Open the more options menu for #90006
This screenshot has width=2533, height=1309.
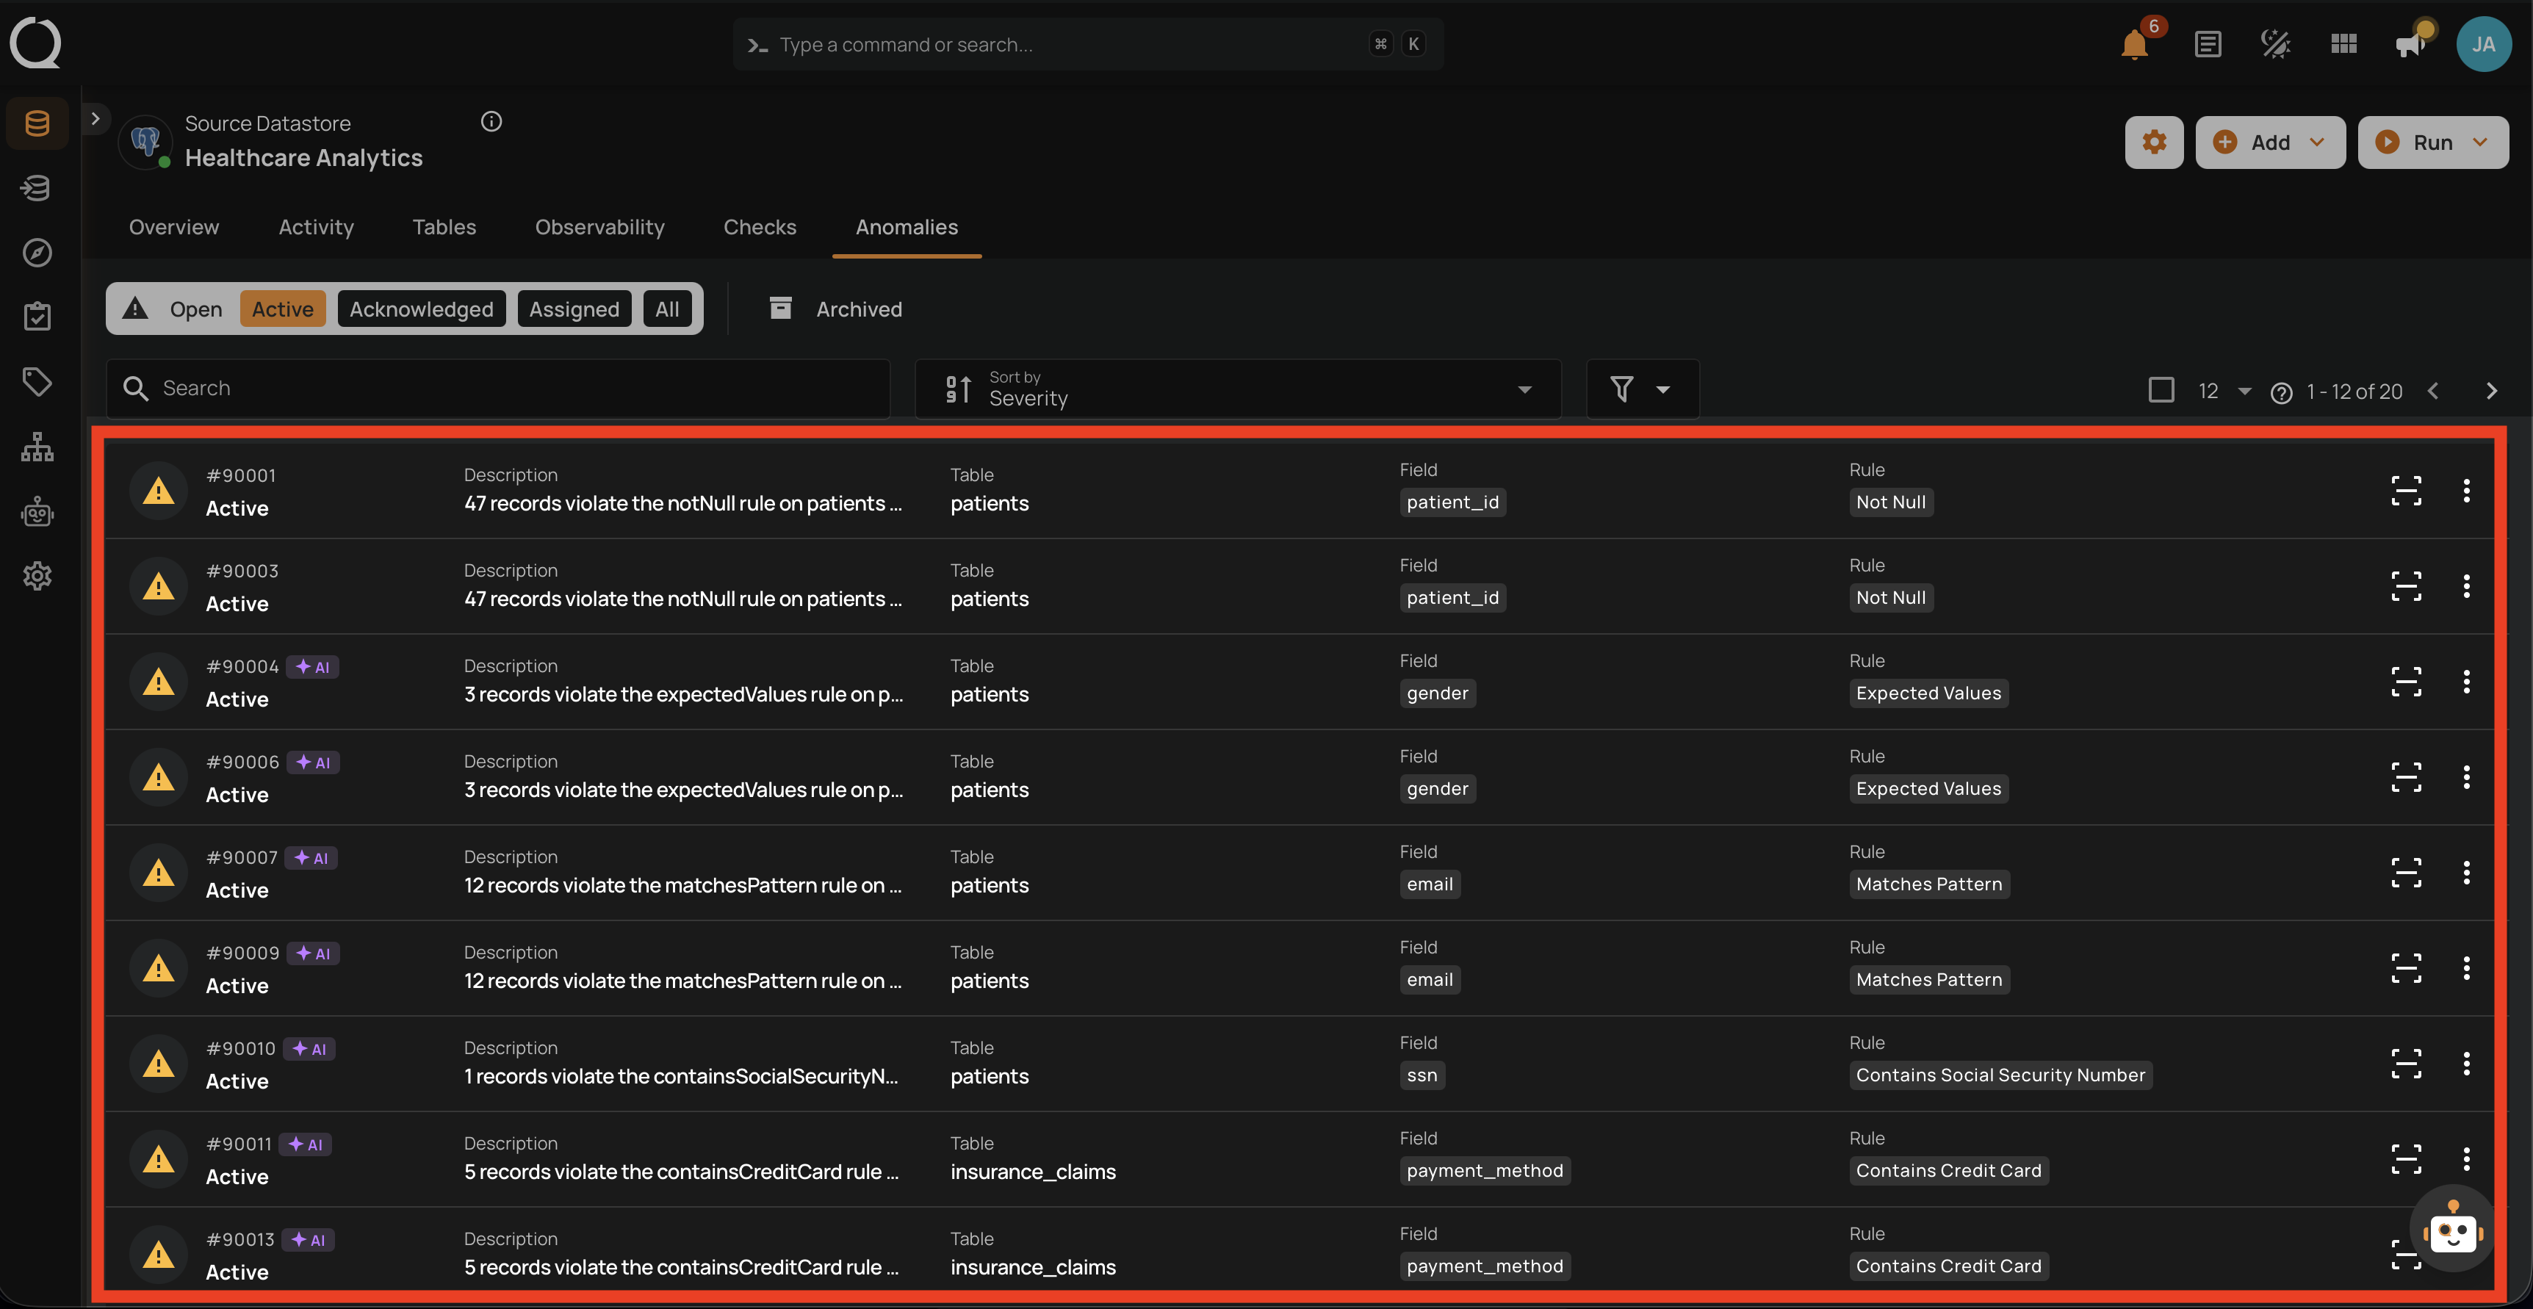click(x=2466, y=777)
